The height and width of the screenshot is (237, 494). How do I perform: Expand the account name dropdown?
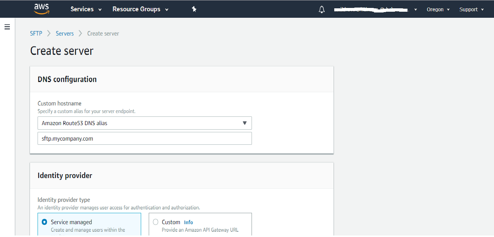point(375,9)
